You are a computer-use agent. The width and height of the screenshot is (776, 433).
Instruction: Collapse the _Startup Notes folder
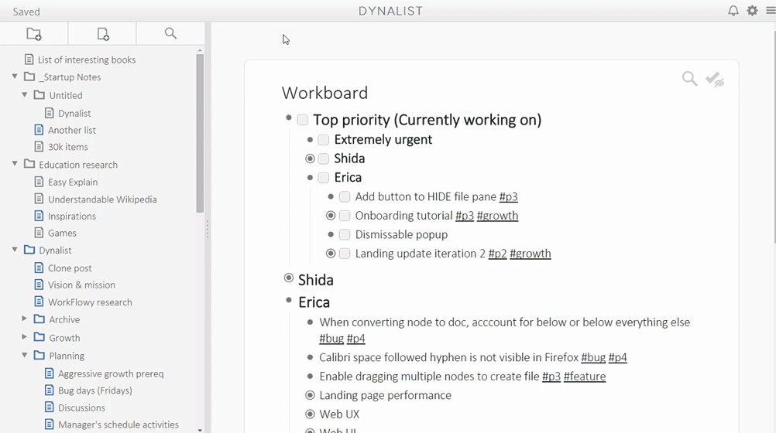coord(15,77)
